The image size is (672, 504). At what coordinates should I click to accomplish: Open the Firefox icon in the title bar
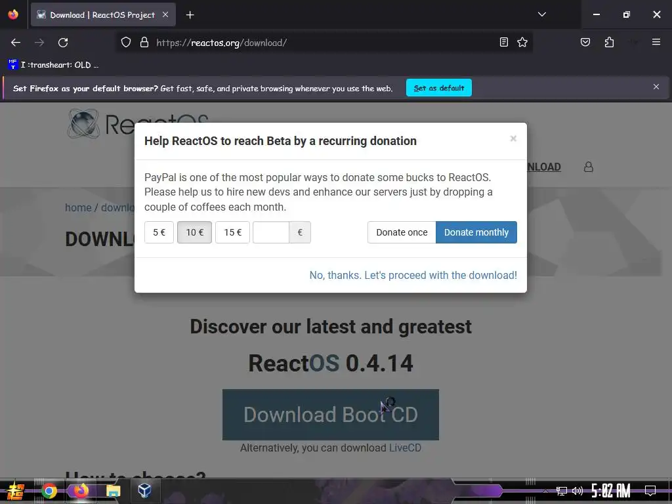point(13,14)
